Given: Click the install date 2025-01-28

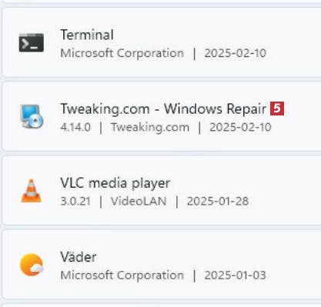Looking at the screenshot, I should click(x=218, y=202).
